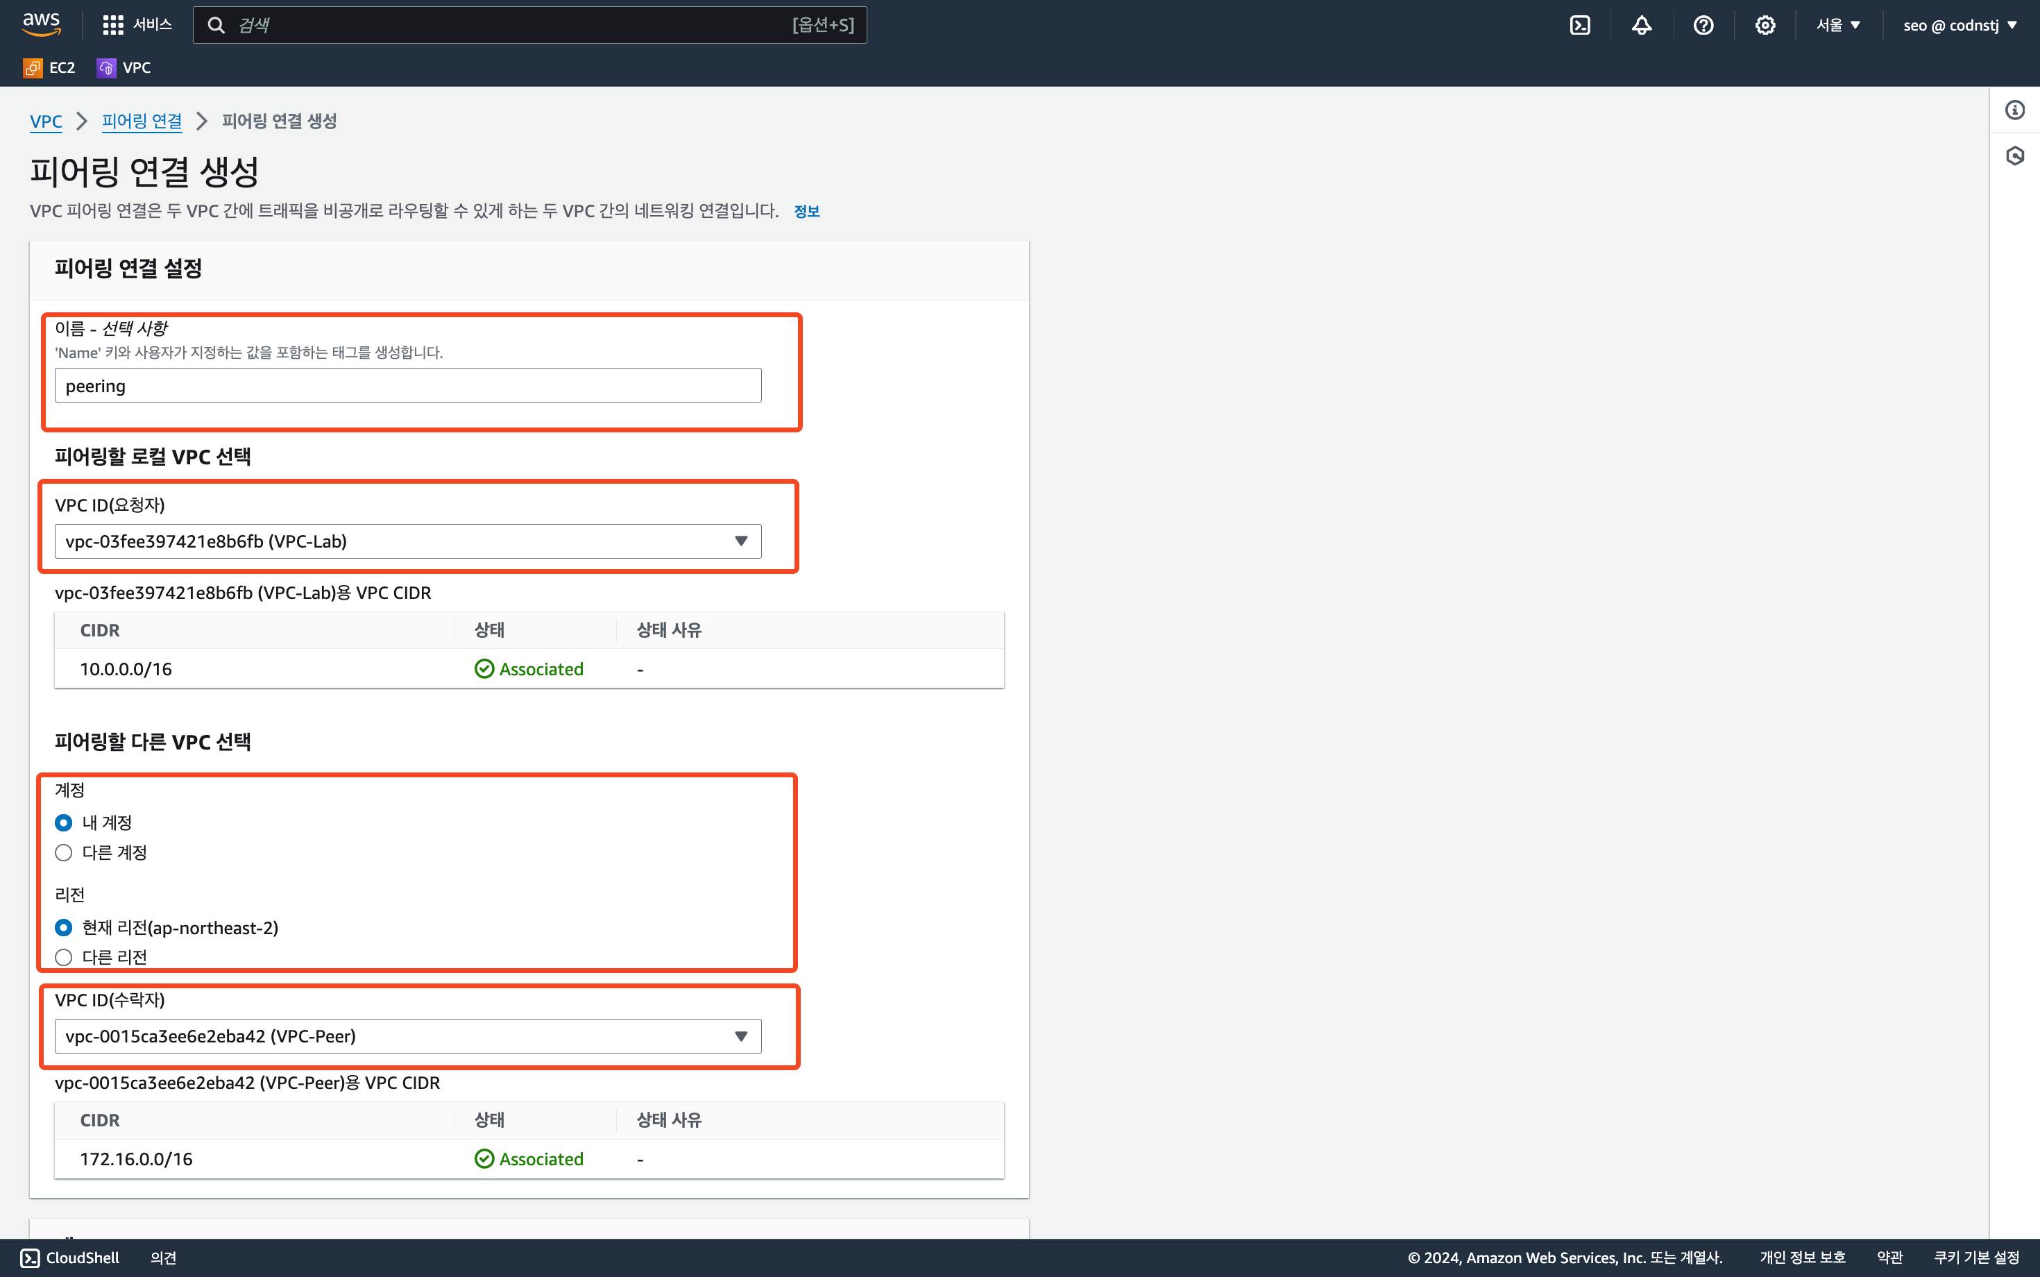Click the Name tag input field with peering
This screenshot has height=1277, width=2040.
(x=408, y=385)
